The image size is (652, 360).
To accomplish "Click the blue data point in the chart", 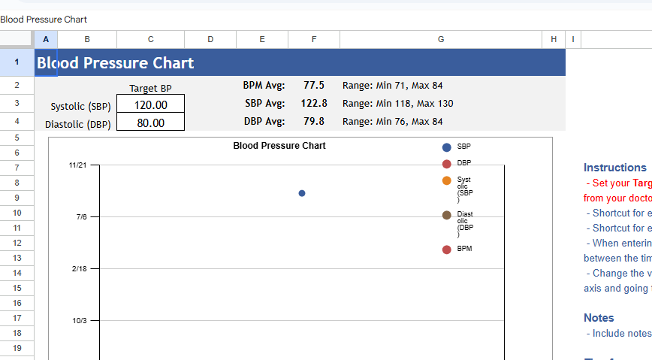I will coord(302,193).
